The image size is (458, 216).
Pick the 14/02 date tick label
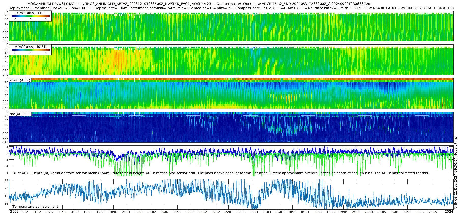177,212
